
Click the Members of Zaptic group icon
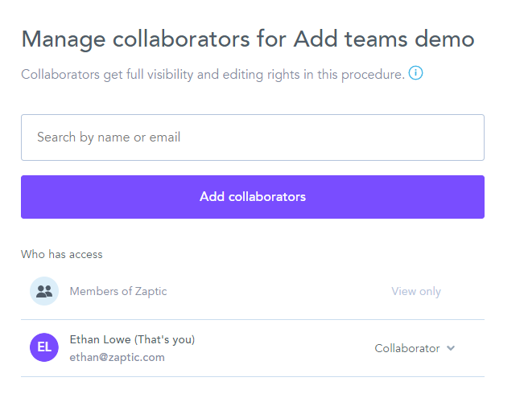tap(44, 291)
